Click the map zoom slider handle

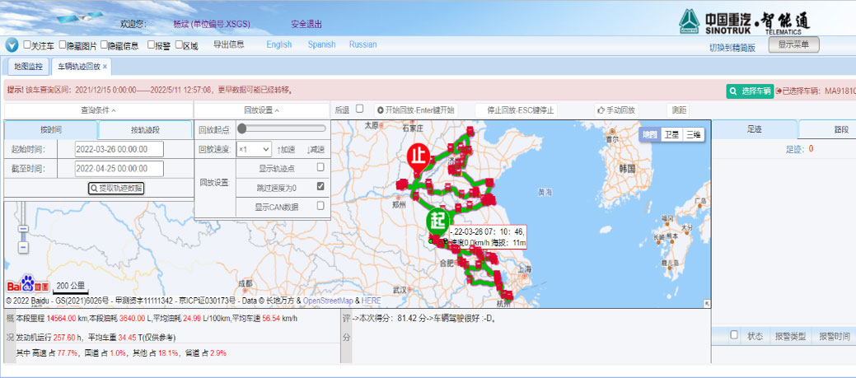click(x=23, y=230)
